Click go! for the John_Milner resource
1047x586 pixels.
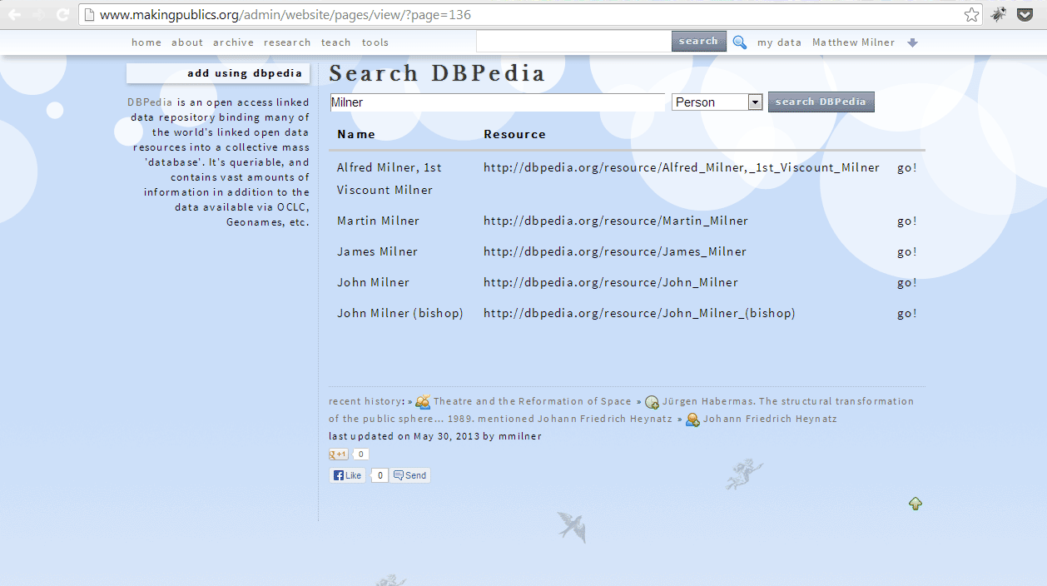(x=907, y=282)
